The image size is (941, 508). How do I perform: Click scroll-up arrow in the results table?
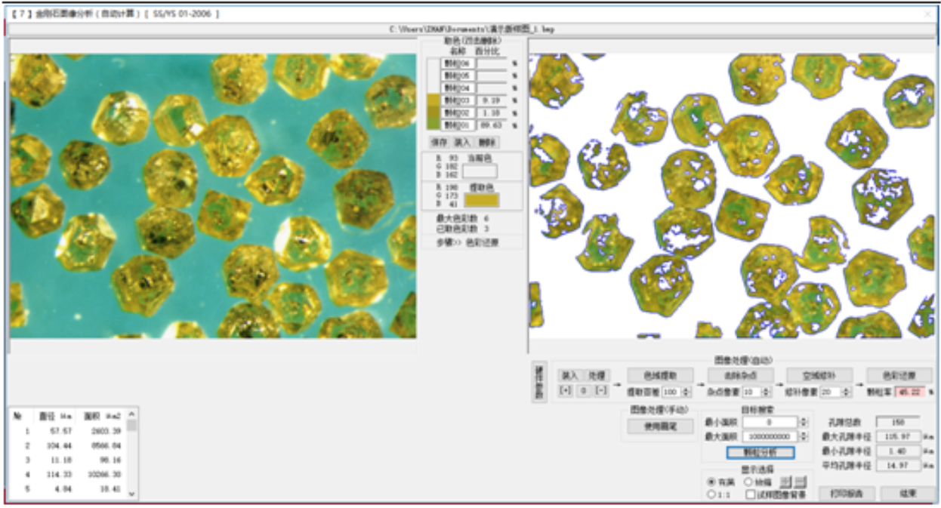pos(132,414)
